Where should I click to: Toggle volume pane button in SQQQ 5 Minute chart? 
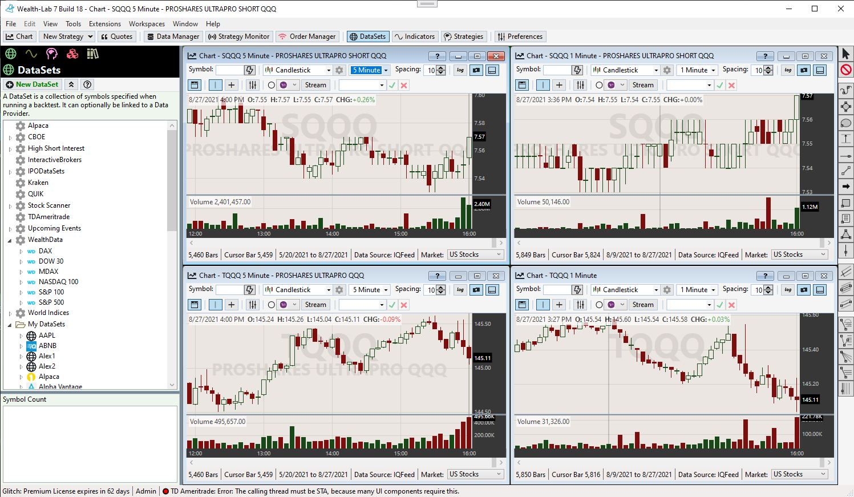(492, 70)
